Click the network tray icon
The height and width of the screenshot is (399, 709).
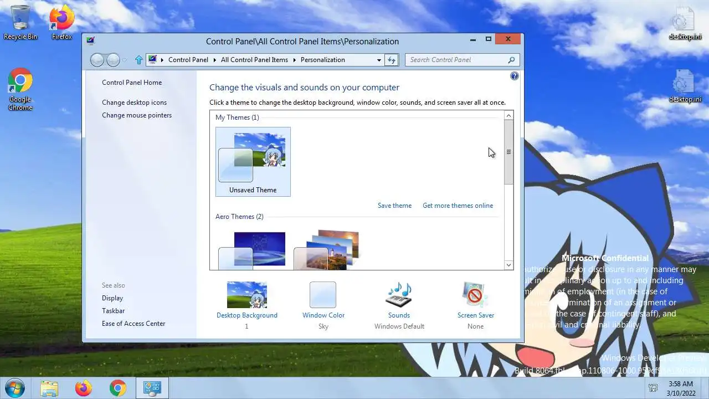[653, 388]
